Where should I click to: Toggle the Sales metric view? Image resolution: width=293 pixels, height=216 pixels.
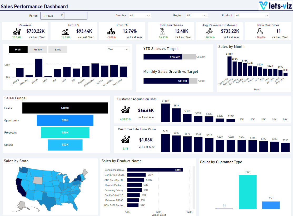(x=58, y=49)
